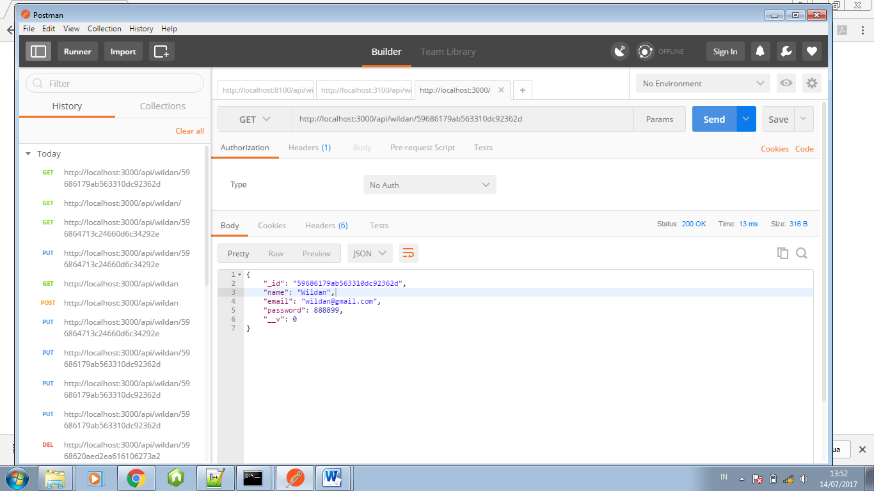Switch response view to Raw
This screenshot has width=874, height=491.
[x=276, y=253]
